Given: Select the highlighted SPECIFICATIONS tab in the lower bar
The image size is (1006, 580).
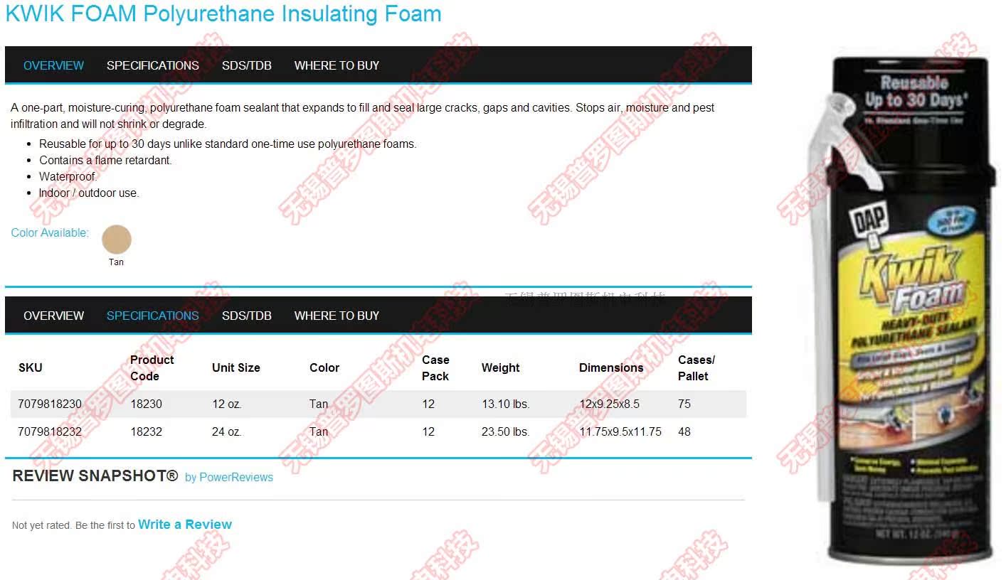Looking at the screenshot, I should 153,316.
